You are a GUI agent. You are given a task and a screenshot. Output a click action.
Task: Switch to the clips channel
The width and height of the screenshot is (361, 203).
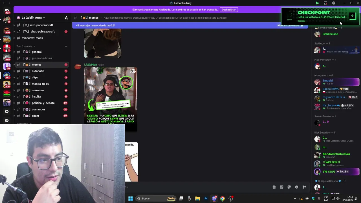coord(42,77)
